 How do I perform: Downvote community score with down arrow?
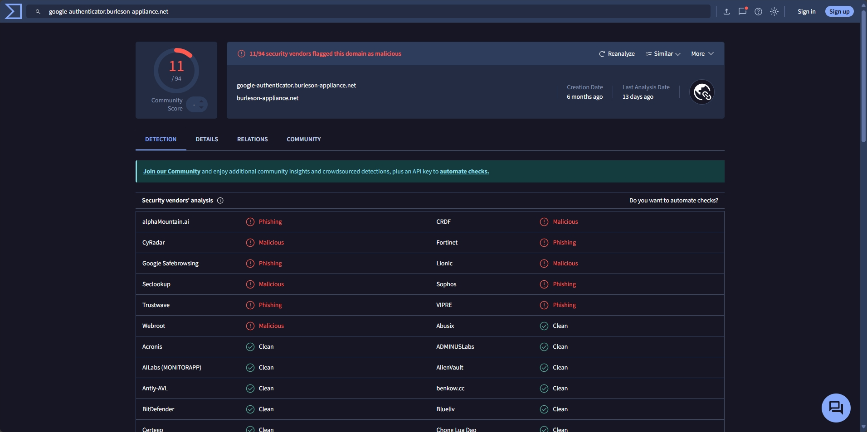pos(201,108)
